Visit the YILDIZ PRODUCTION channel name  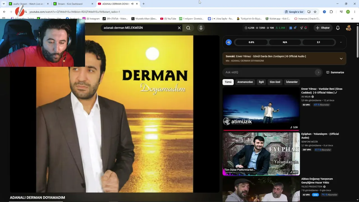(312, 187)
